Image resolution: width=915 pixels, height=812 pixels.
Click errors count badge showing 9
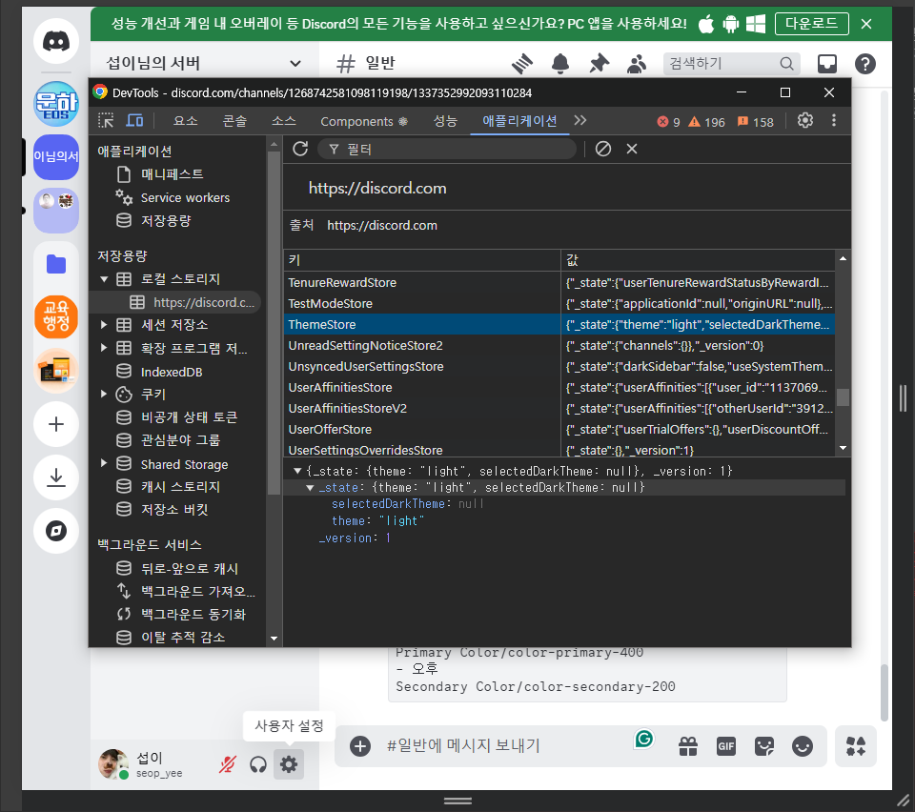pos(669,122)
